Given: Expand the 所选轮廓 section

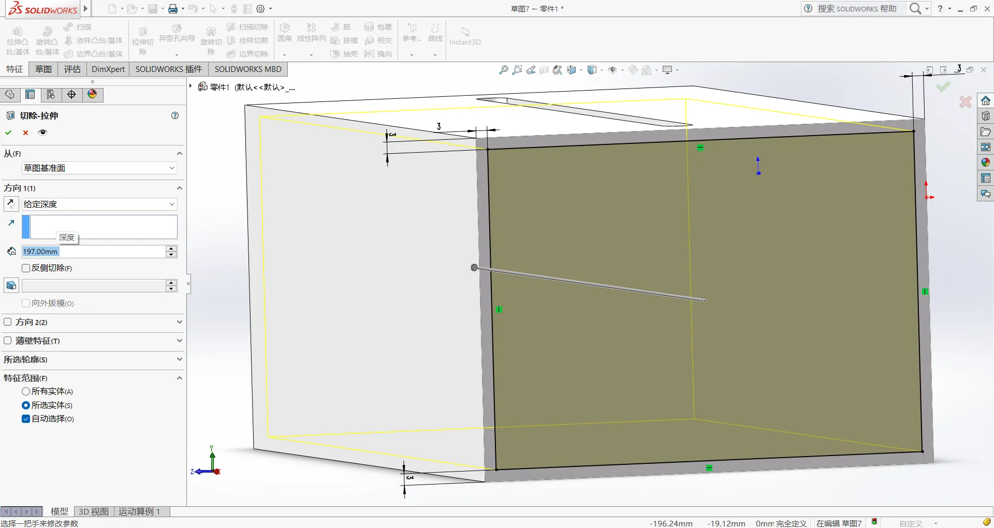Looking at the screenshot, I should tap(179, 359).
